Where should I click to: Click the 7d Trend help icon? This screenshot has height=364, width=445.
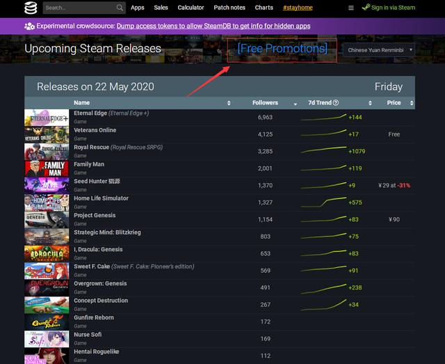coord(336,102)
